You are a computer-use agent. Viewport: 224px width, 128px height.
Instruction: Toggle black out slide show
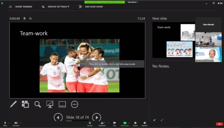coord(50,104)
